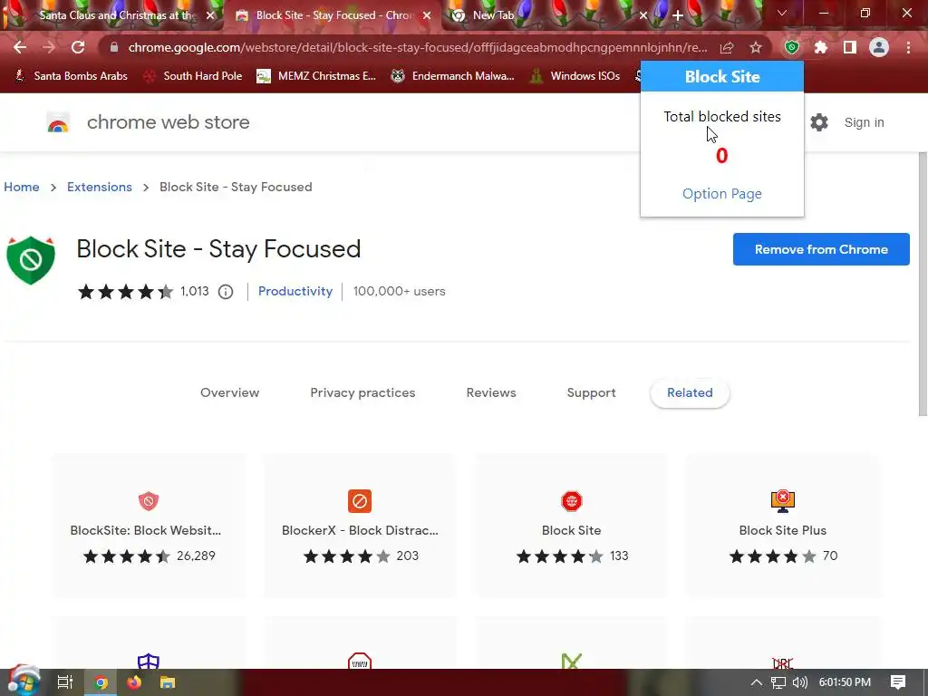Open File Explorer from the taskbar
Screen dimensions: 928x696
[x=168, y=682]
